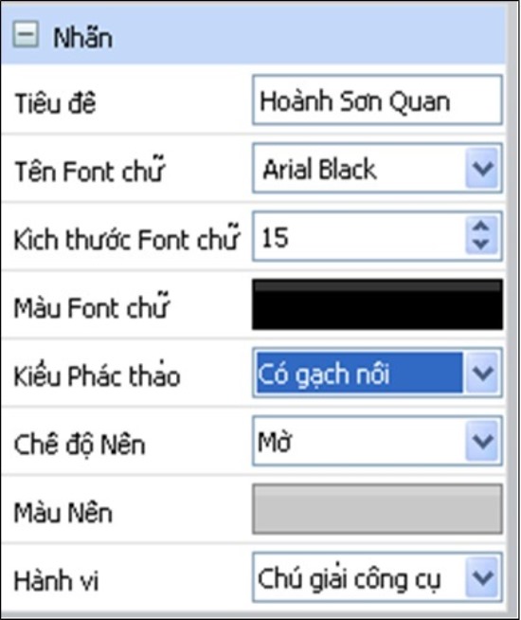Open the gray Màu Nền color swatch

pos(377,509)
